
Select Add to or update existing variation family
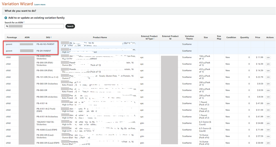click(x=6, y=18)
